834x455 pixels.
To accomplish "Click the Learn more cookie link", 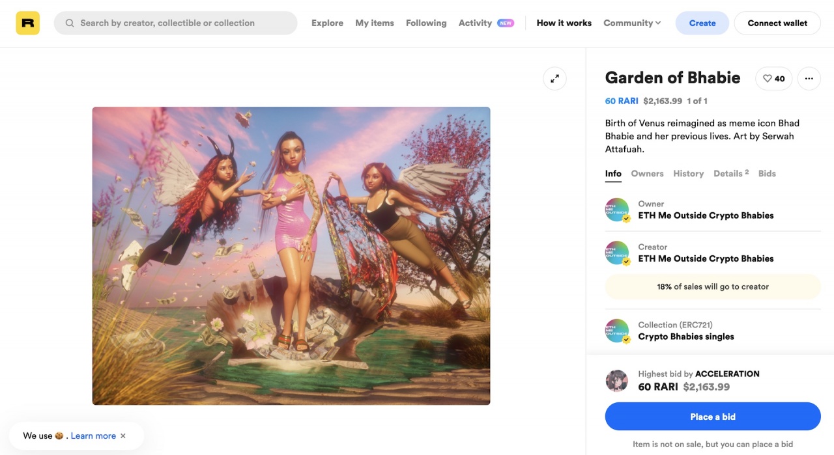I will coord(93,436).
